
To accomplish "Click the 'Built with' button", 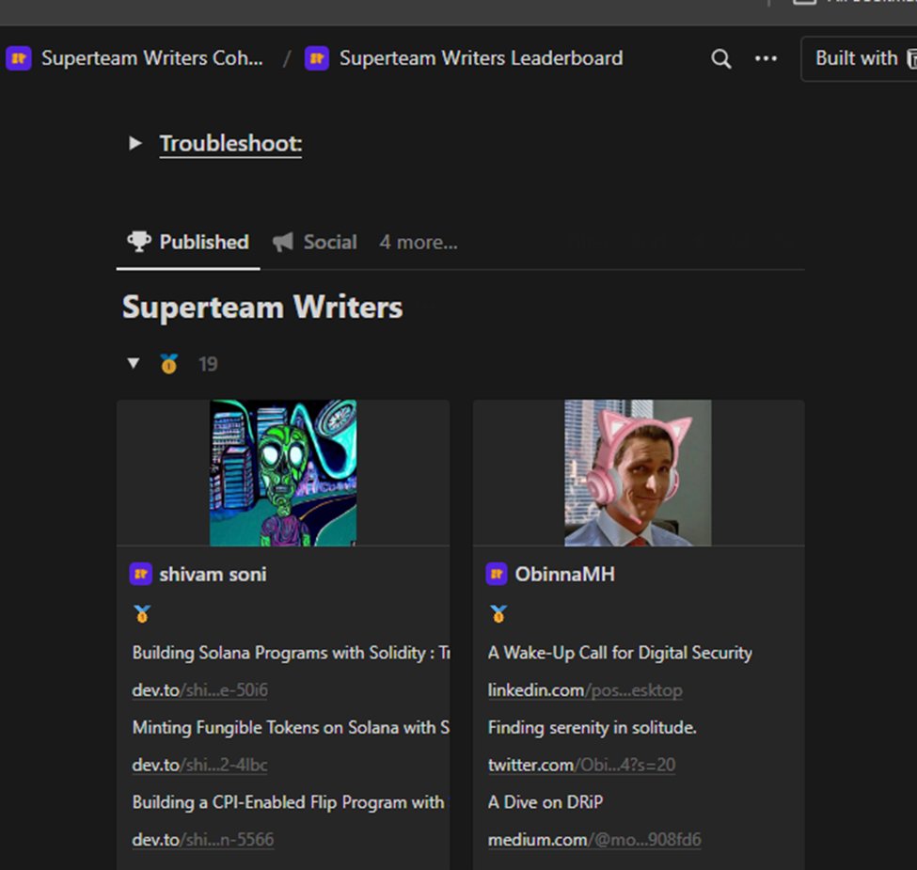I will [x=859, y=58].
